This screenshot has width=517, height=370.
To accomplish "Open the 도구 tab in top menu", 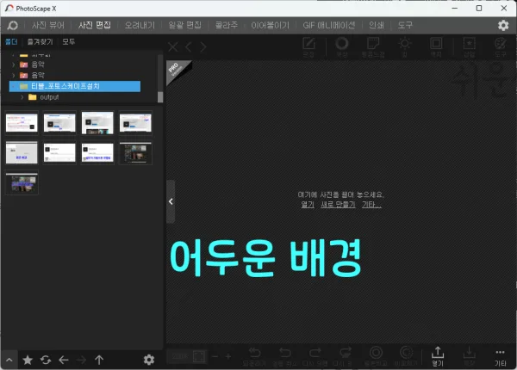I will tap(405, 25).
